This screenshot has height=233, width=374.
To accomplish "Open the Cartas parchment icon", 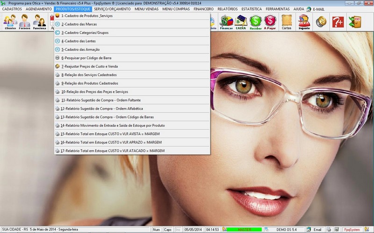I will (287, 22).
